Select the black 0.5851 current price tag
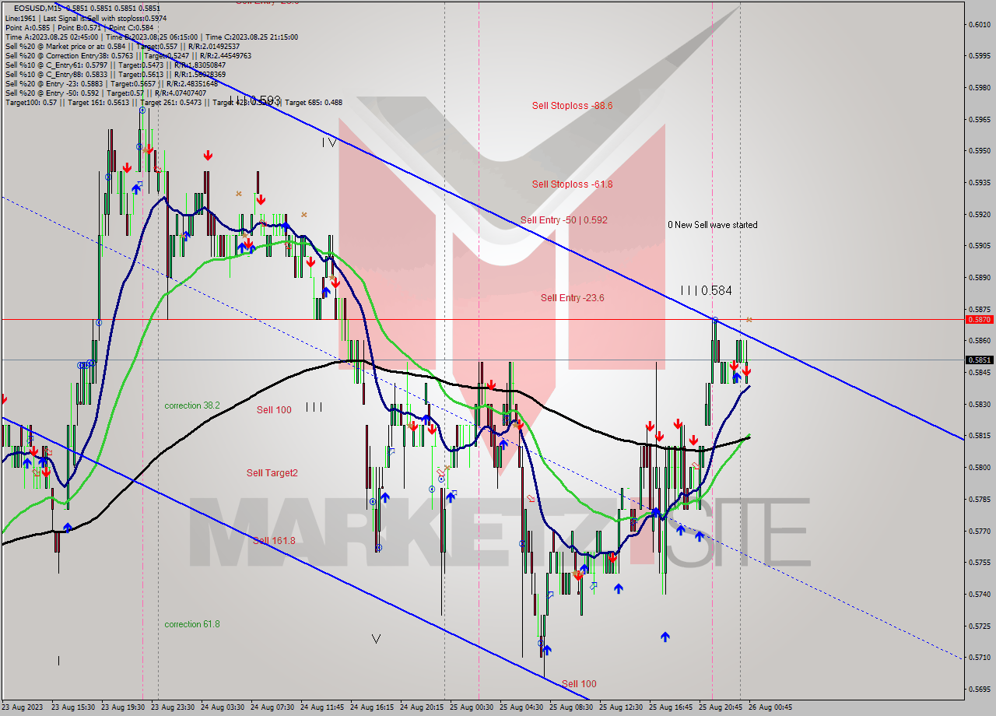The image size is (996, 716). point(979,360)
